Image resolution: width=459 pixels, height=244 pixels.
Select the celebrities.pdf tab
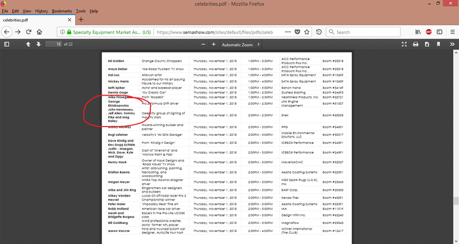pyautogui.click(x=37, y=20)
